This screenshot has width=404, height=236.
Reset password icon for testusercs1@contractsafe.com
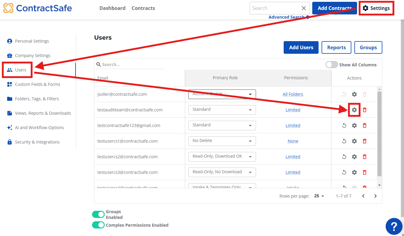pyautogui.click(x=344, y=141)
